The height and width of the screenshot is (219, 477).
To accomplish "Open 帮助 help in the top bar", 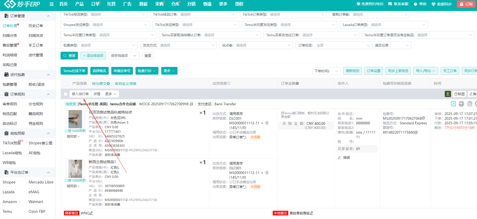I will pyautogui.click(x=420, y=4).
